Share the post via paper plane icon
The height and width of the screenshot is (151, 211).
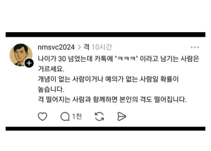click(x=122, y=116)
